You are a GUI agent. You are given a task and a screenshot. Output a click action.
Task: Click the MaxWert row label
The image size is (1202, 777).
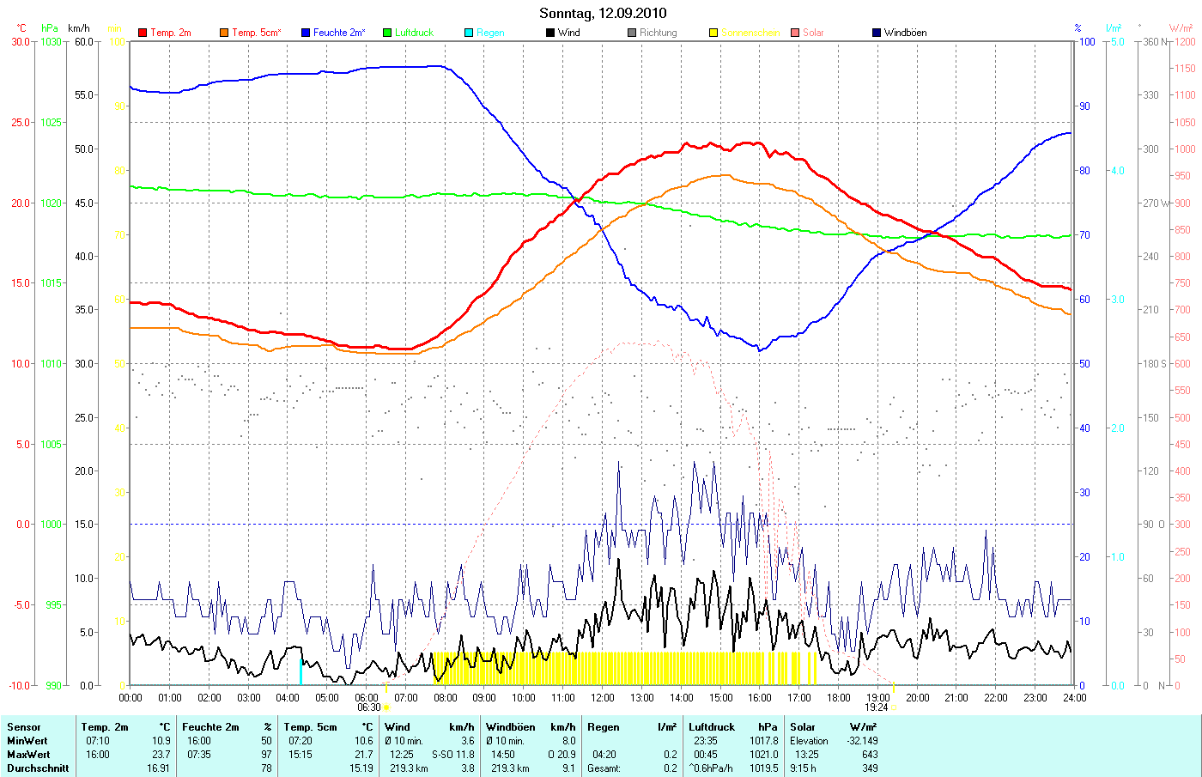pos(28,755)
